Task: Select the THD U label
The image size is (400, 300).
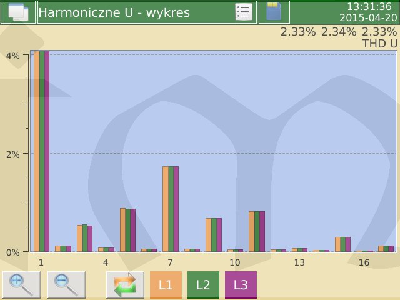Action: (x=379, y=44)
